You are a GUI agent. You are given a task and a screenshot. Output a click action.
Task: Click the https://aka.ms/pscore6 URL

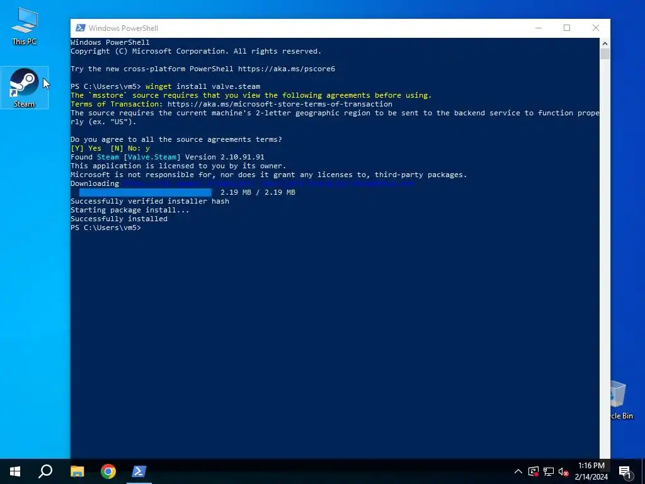(287, 69)
